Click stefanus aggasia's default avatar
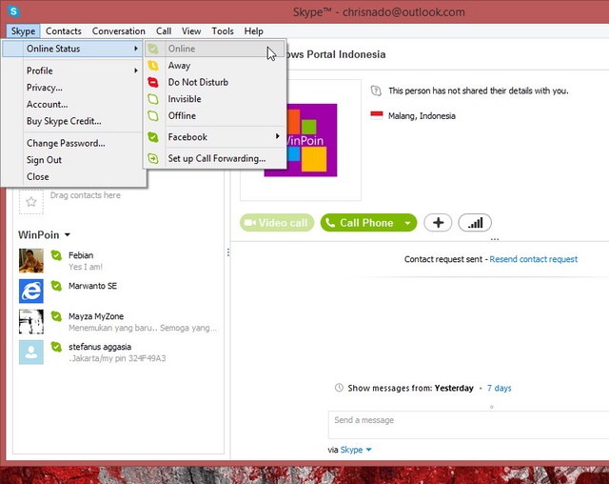The width and height of the screenshot is (609, 484). pos(31,352)
